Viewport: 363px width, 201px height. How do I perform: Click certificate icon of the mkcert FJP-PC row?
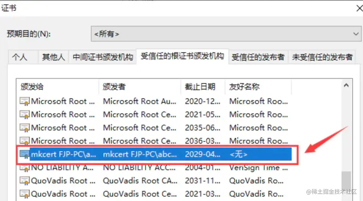(x=24, y=154)
